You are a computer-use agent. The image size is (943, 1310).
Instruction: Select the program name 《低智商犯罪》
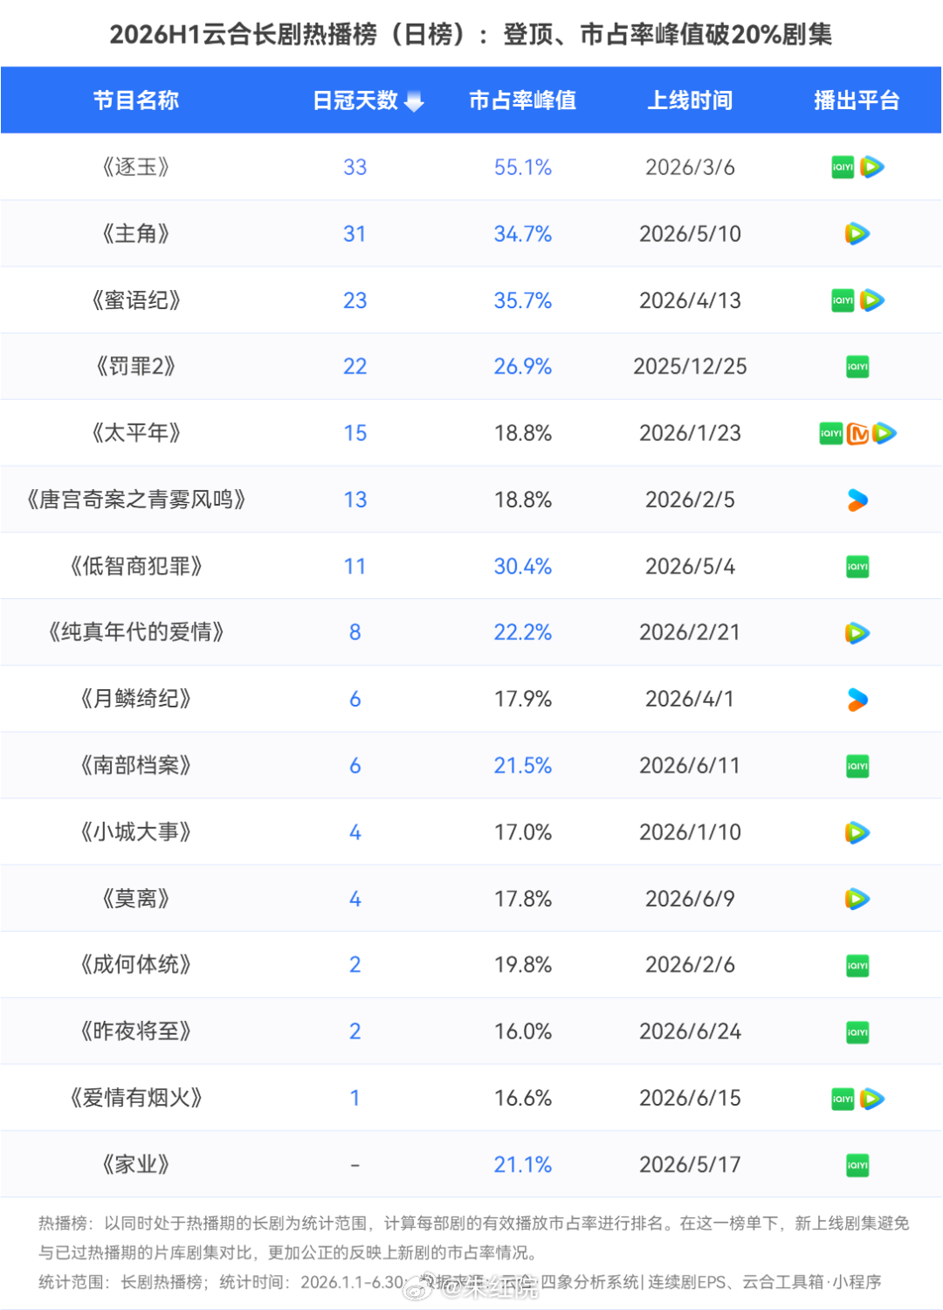[x=136, y=567]
